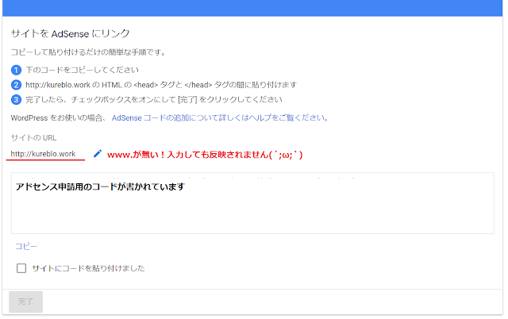Click the サイトの URL label

click(x=33, y=137)
